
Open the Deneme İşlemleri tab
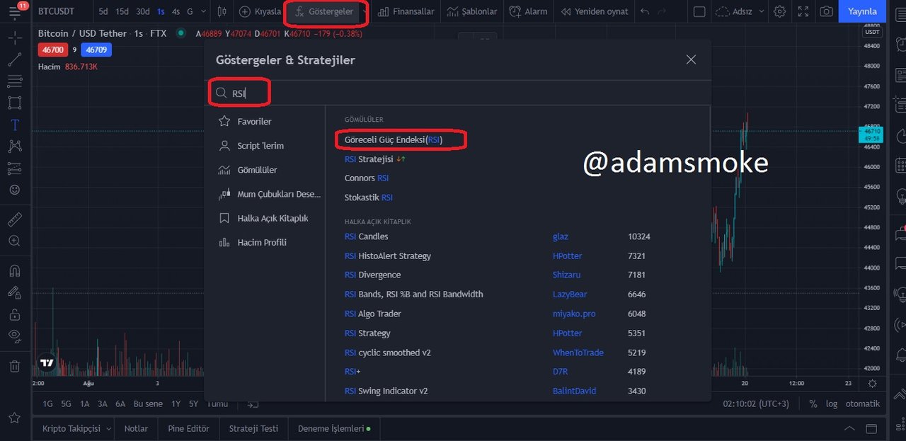tap(334, 428)
